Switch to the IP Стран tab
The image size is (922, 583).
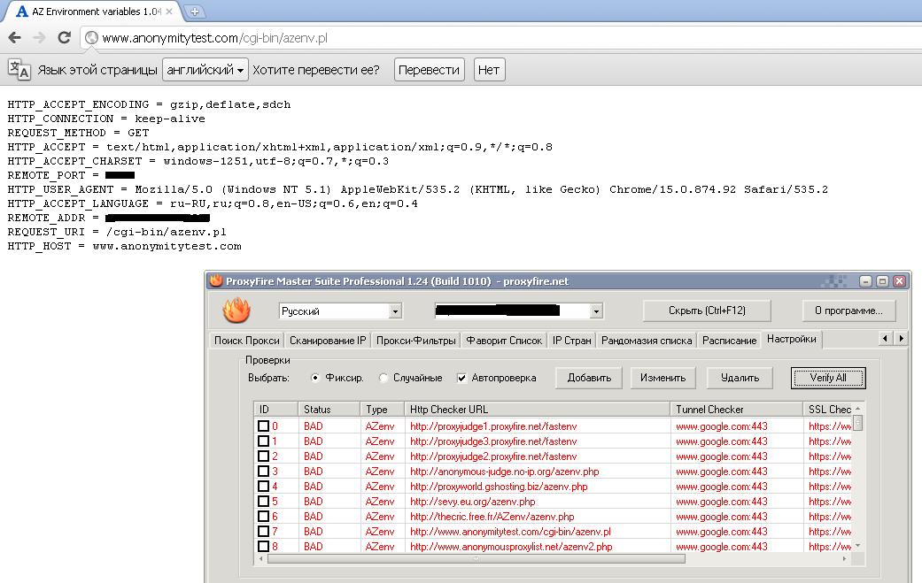click(x=571, y=341)
